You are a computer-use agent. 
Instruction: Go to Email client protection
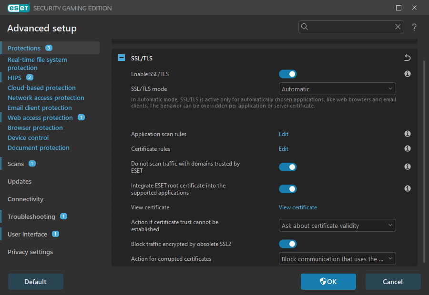pos(40,108)
